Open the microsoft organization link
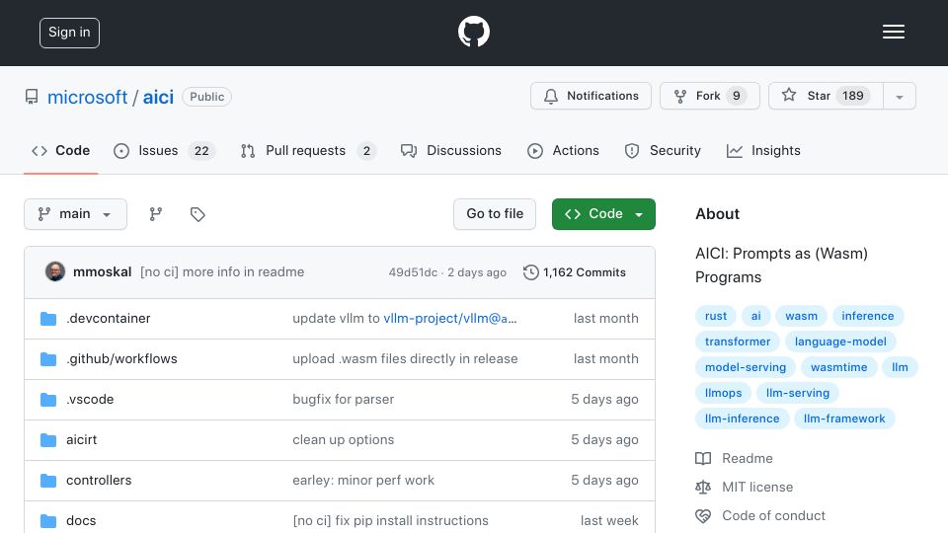The width and height of the screenshot is (948, 533). point(87,97)
